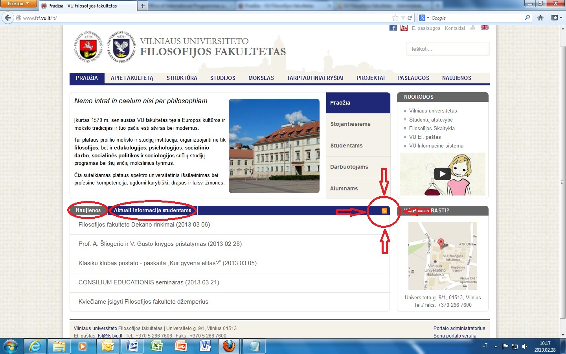The height and width of the screenshot is (354, 566).
Task: Open a new tab with the plus button
Action: [142, 6]
